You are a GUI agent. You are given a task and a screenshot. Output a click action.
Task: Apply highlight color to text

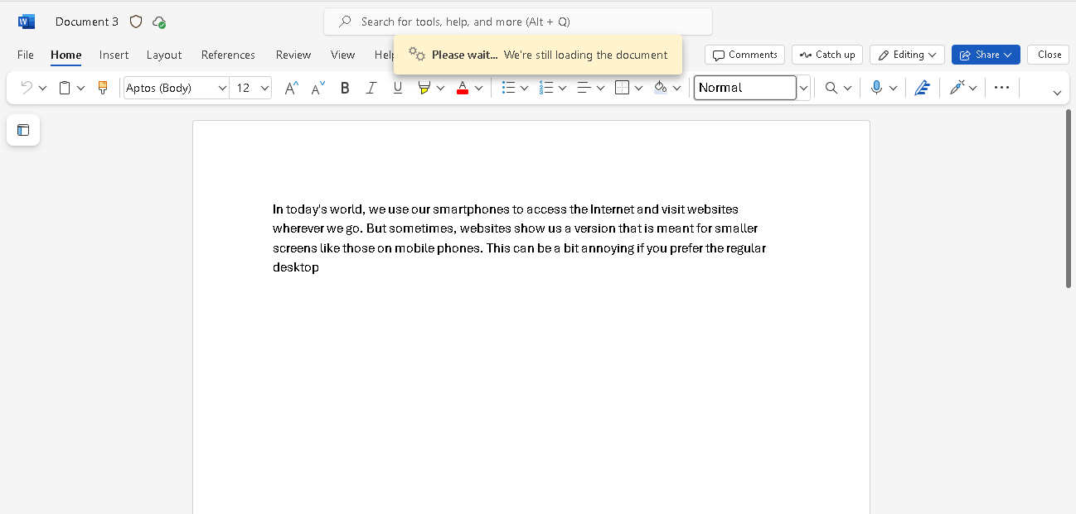pos(424,87)
